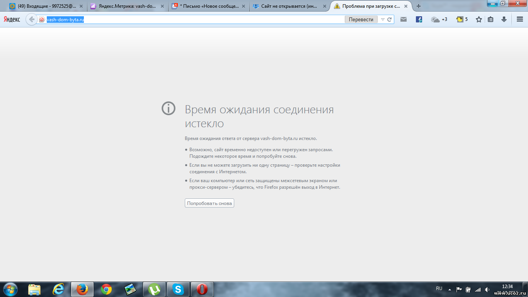Open the volume speaker tray icon

pyautogui.click(x=487, y=289)
